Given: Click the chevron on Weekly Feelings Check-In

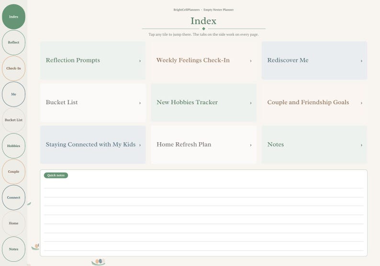Looking at the screenshot, I should (251, 61).
